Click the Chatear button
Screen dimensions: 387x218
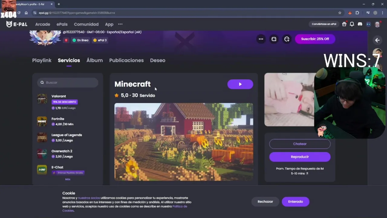click(300, 144)
